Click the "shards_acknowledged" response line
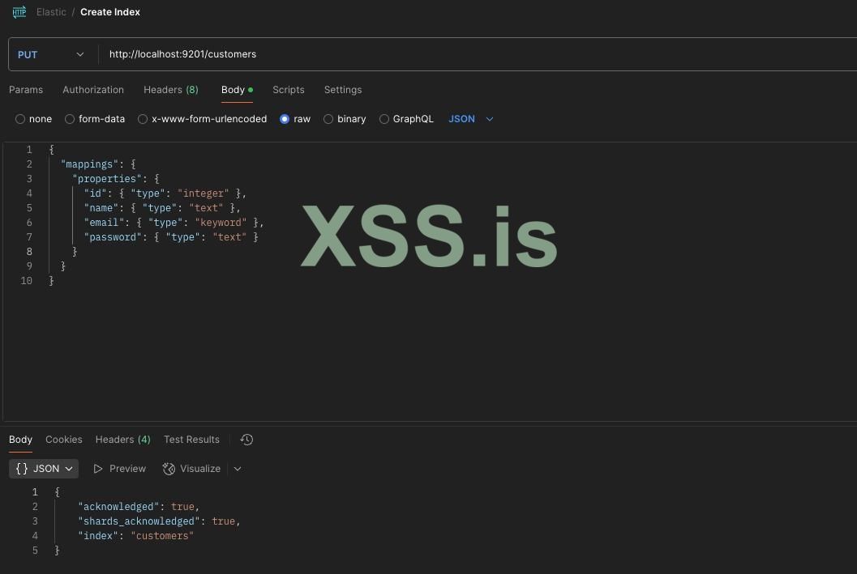The height and width of the screenshot is (574, 857). (159, 521)
